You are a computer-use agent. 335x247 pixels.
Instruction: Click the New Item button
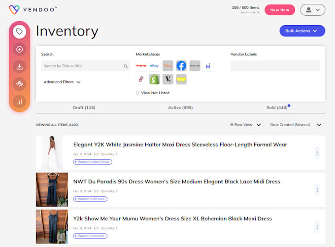click(x=280, y=10)
